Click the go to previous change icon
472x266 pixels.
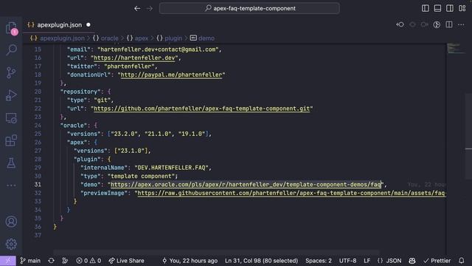click(x=412, y=24)
